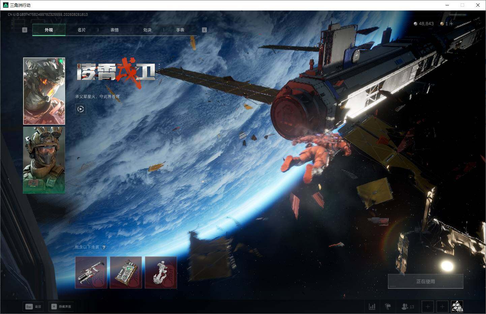
Task: Click the E next-tab key icon
Action: 204,30
